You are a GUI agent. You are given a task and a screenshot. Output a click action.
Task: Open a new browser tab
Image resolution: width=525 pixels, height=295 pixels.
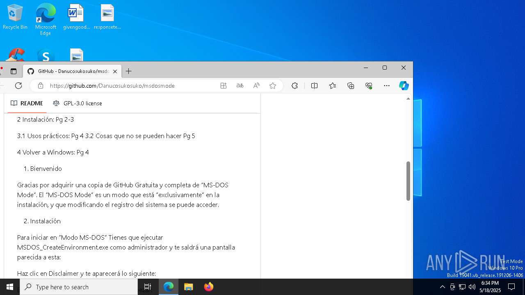tap(128, 71)
